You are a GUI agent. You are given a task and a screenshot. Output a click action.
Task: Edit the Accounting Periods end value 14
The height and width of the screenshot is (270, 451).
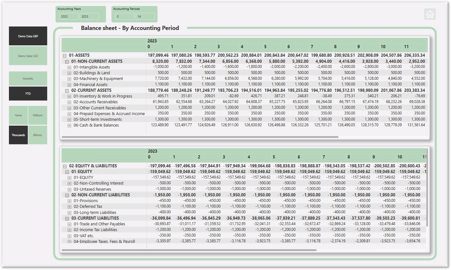point(145,16)
